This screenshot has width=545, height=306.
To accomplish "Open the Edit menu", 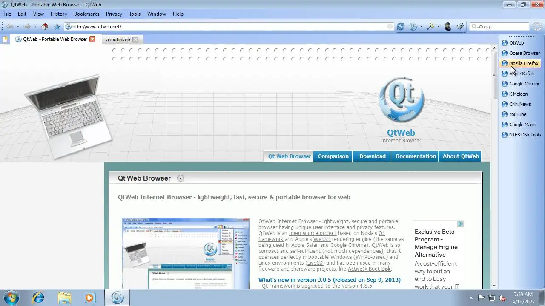I will click(x=22, y=14).
